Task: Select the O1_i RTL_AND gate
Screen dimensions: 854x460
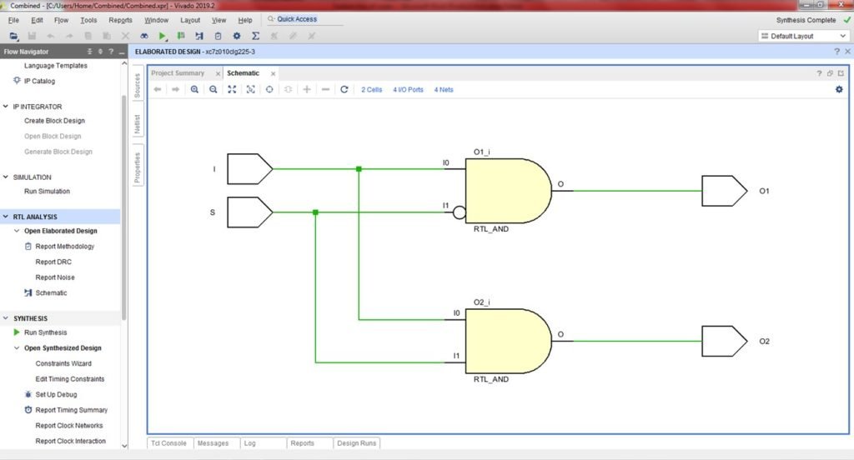Action: tap(508, 191)
